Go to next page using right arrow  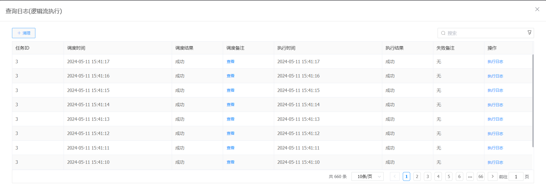point(492,177)
